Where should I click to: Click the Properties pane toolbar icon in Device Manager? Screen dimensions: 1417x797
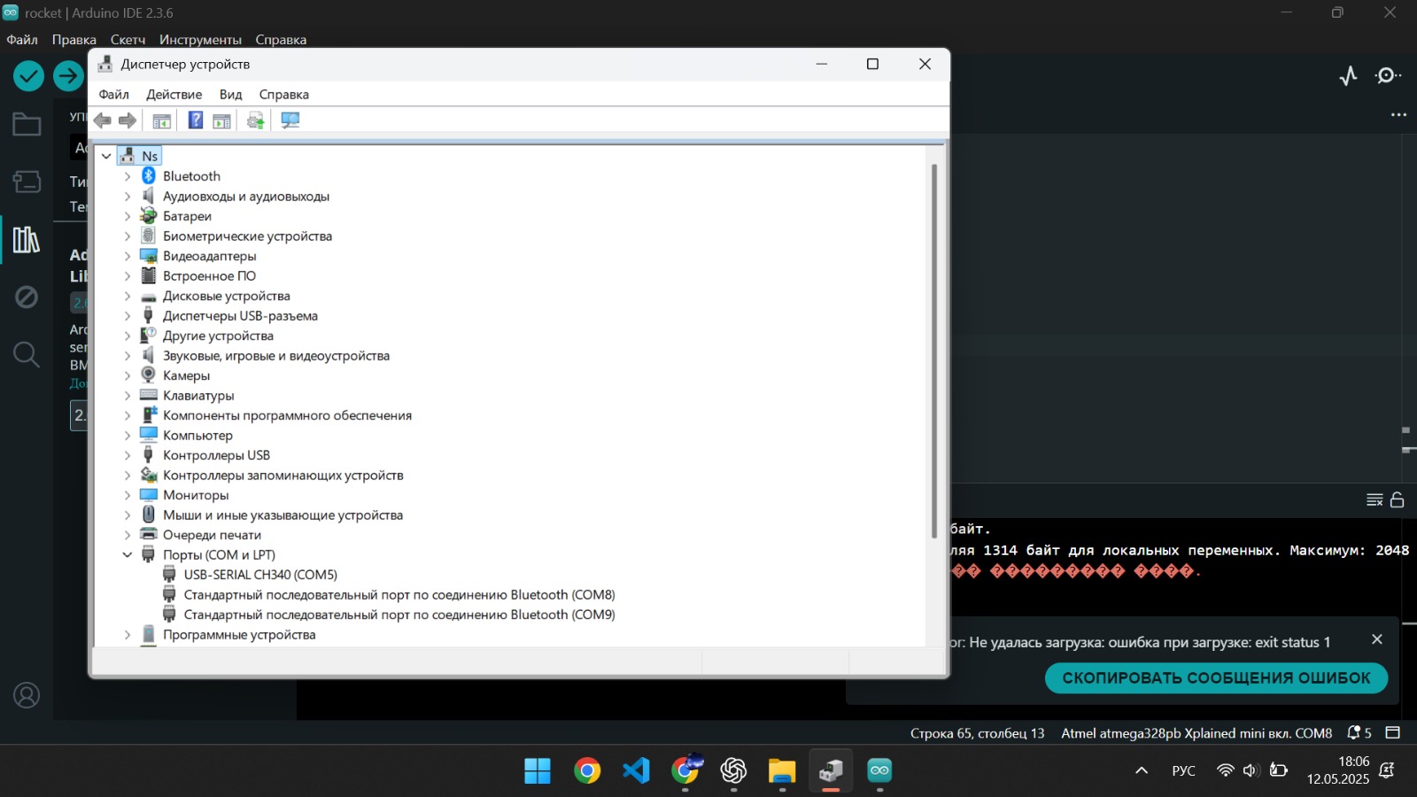[x=221, y=120]
